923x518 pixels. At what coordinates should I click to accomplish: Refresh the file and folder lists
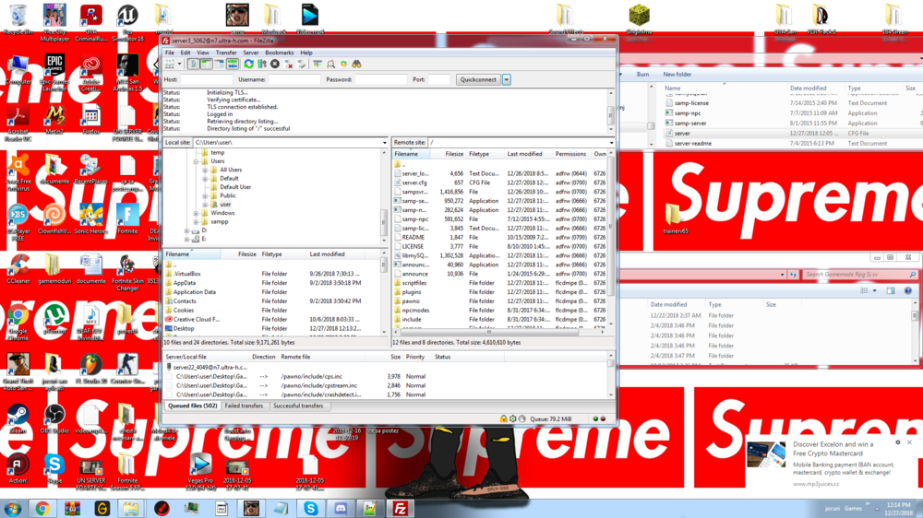pyautogui.click(x=249, y=65)
